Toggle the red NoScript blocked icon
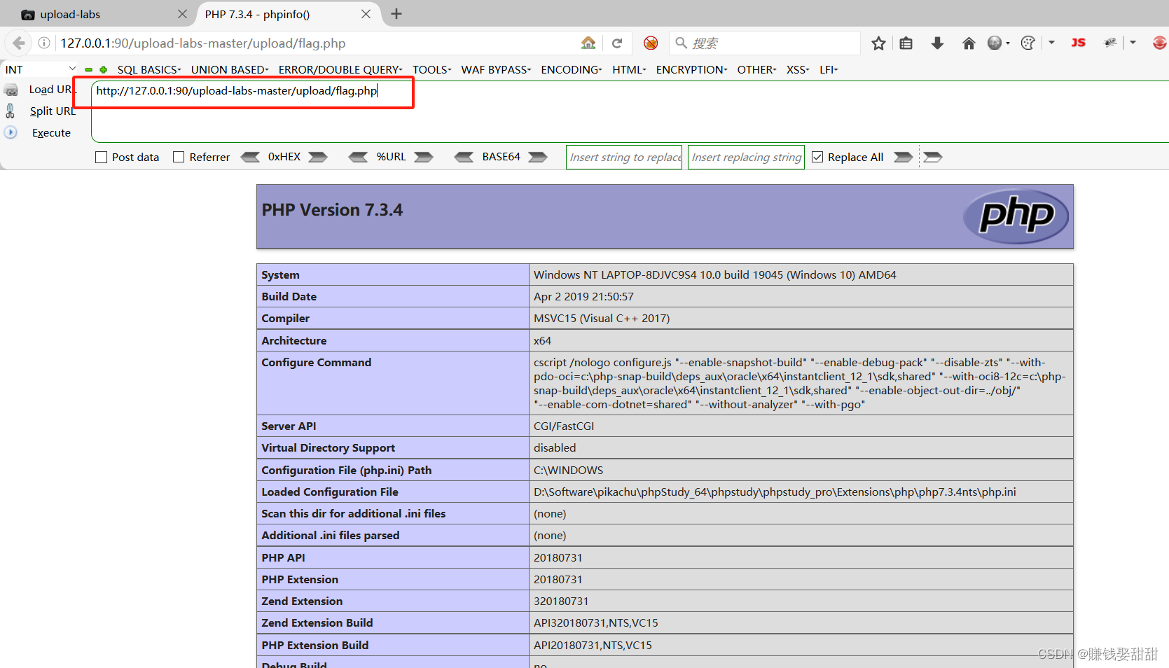1169x668 pixels. tap(651, 43)
